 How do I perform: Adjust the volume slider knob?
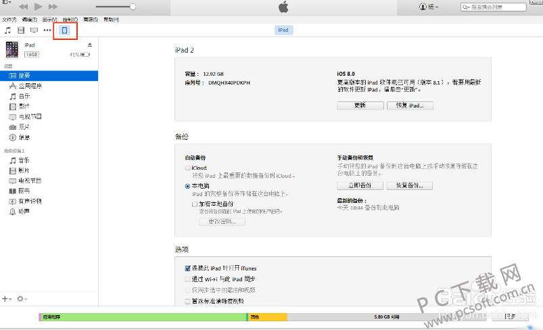pyautogui.click(x=133, y=7)
